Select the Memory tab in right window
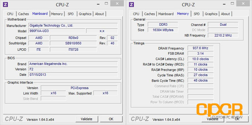This screenshot has width=252, height=125. [183, 14]
